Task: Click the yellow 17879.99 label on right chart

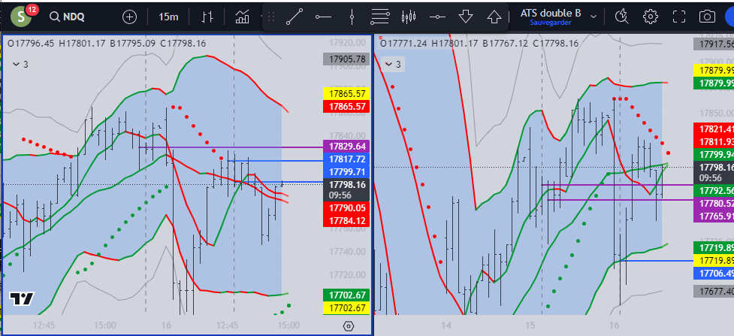Action: click(x=714, y=71)
